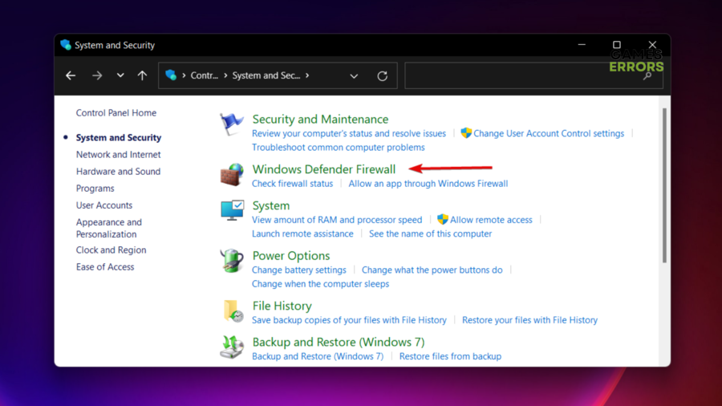Click Allow an app through Windows Firewall
Screen dimensions: 722x406
pos(428,184)
